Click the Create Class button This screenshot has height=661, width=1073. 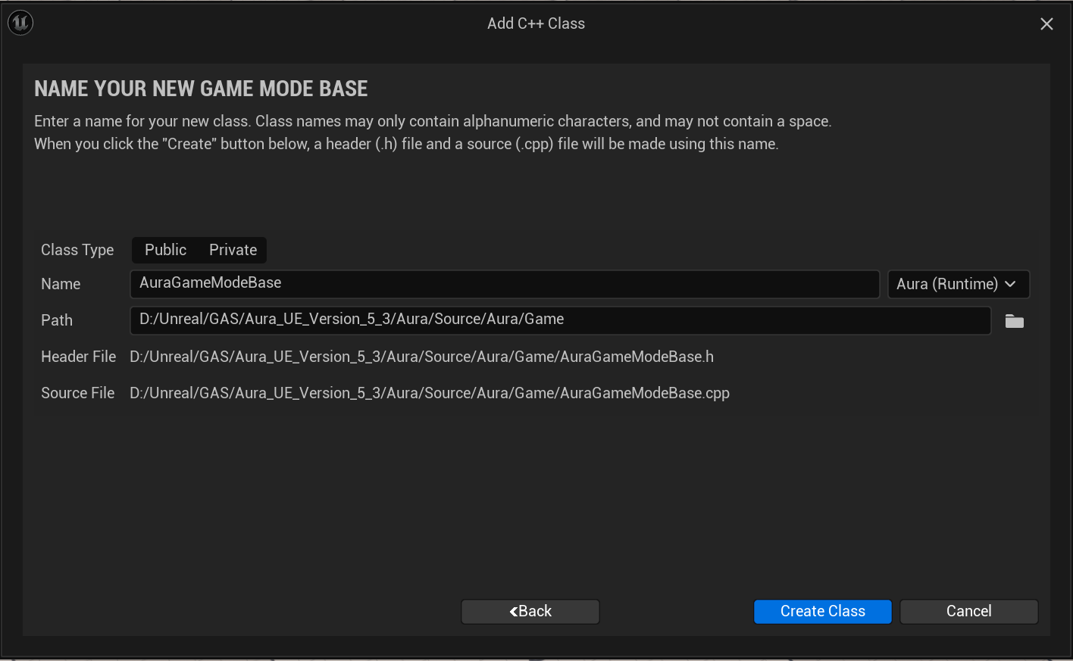(822, 611)
